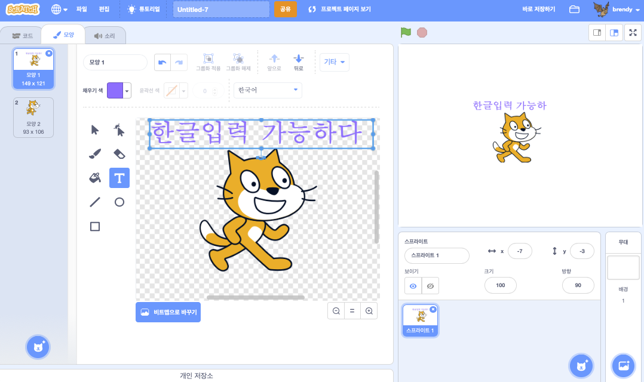Open My Stuff folder icon
The width and height of the screenshot is (644, 382).
574,9
